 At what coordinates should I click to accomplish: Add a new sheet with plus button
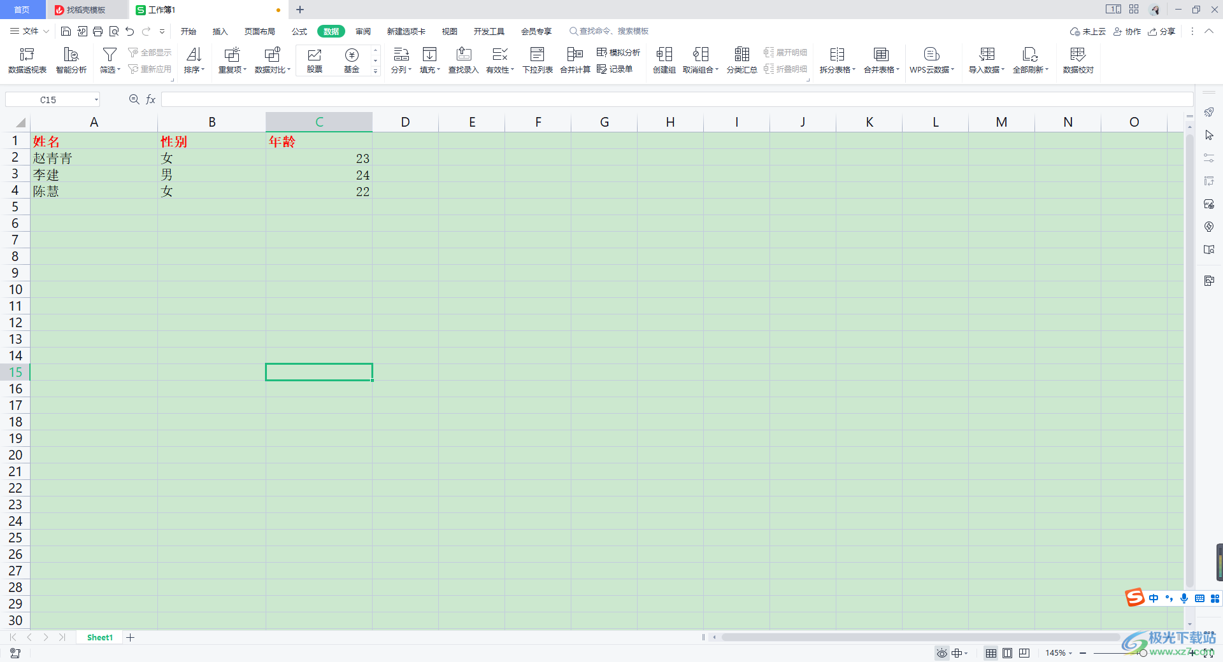pos(131,637)
